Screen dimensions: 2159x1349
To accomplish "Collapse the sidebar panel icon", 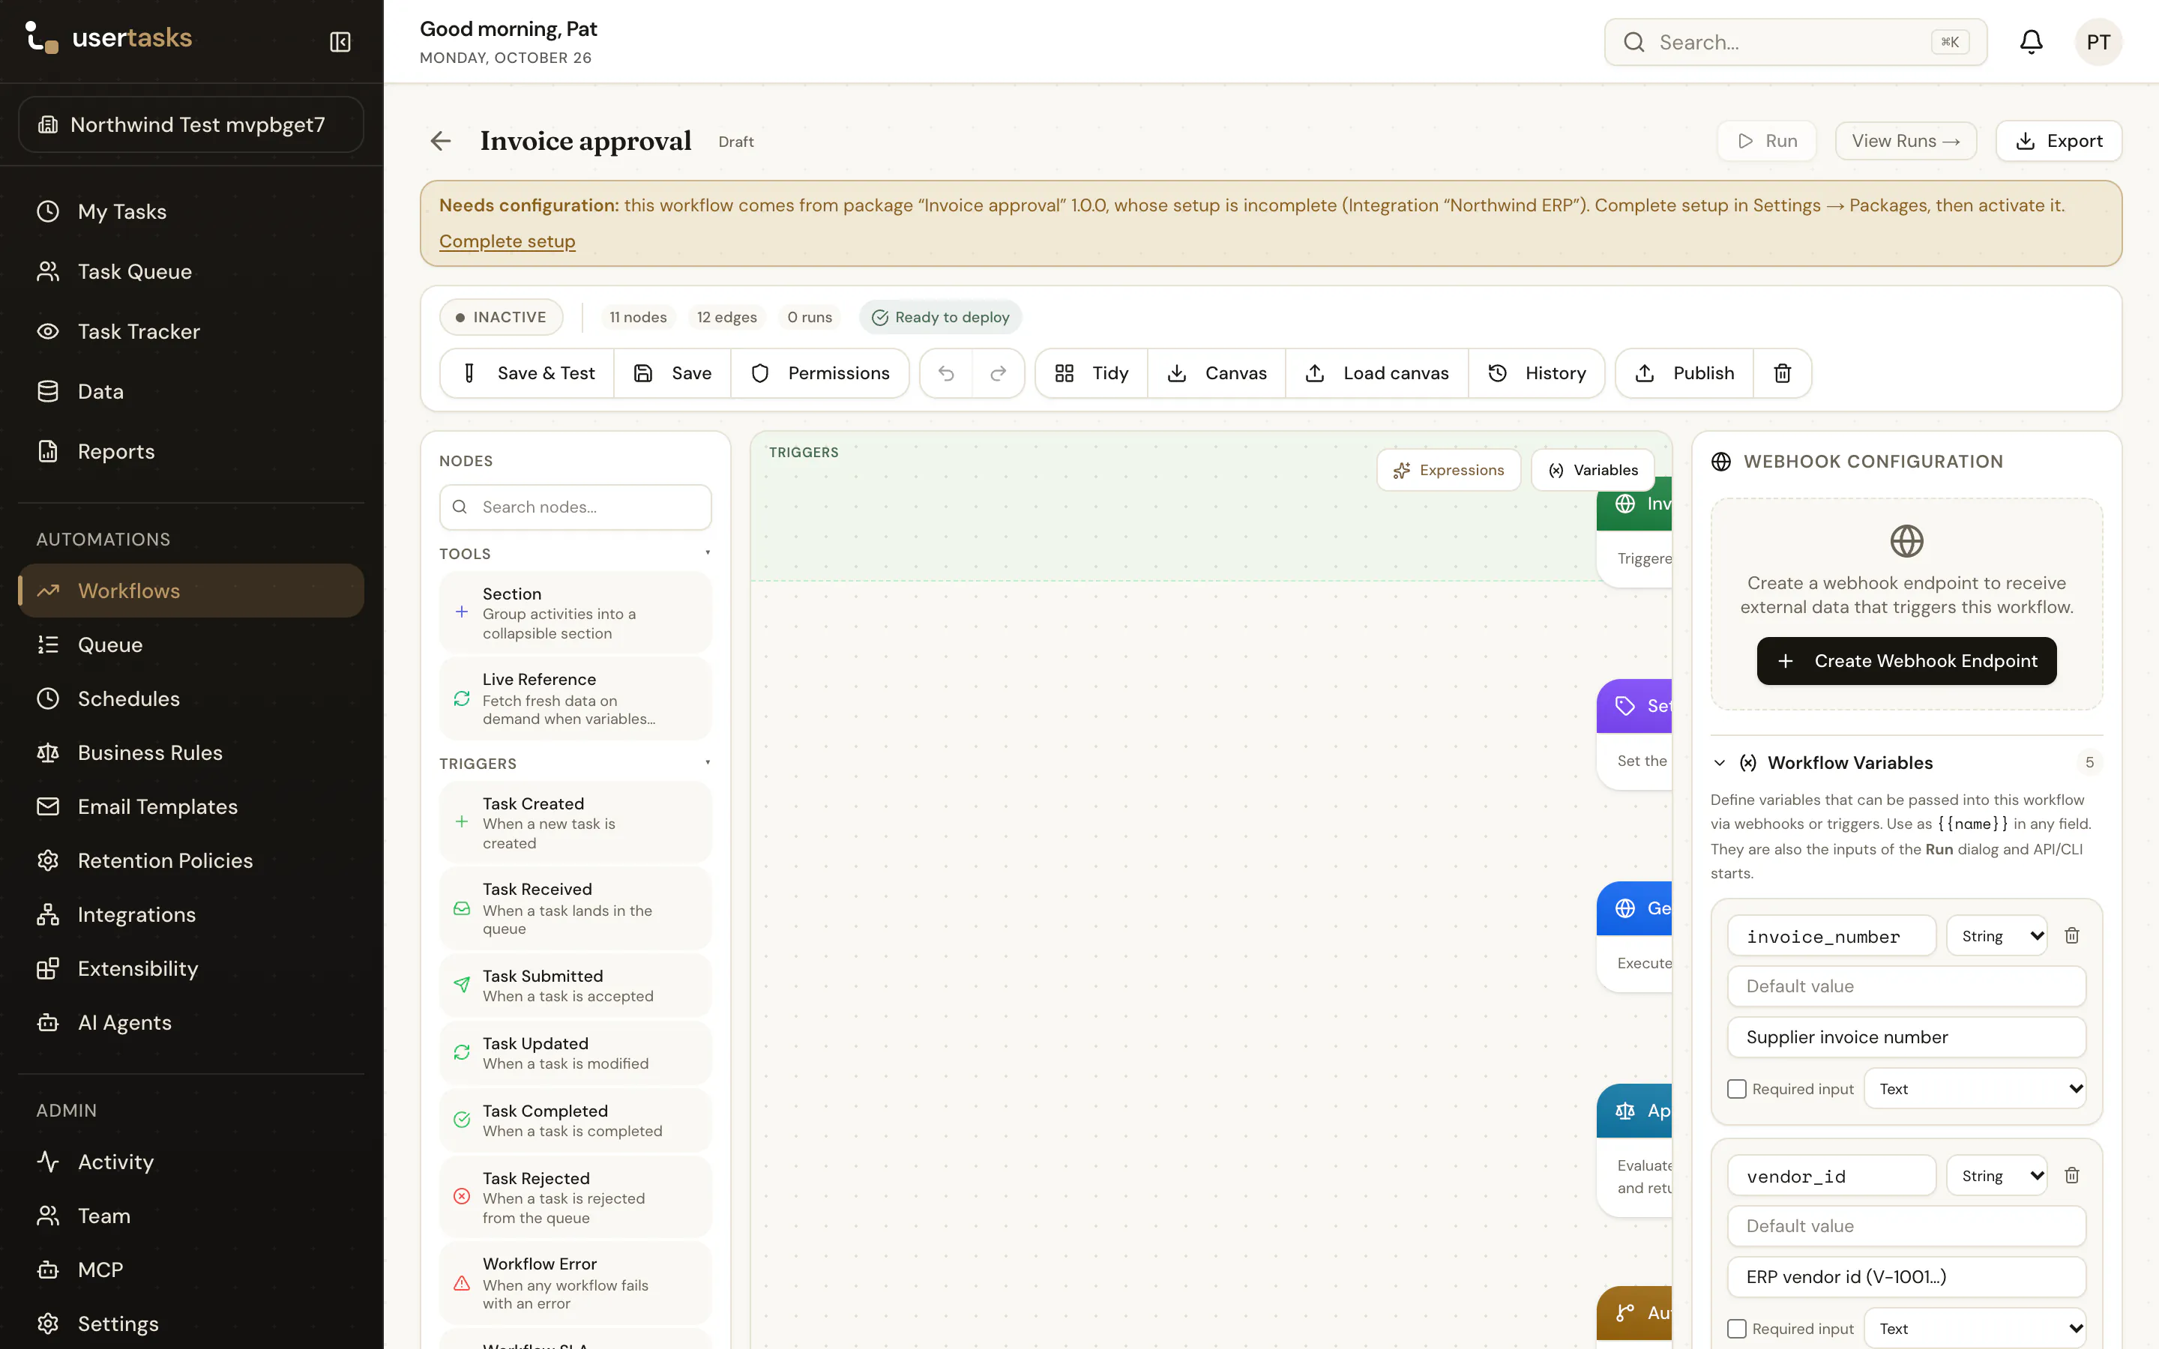I will [x=340, y=42].
